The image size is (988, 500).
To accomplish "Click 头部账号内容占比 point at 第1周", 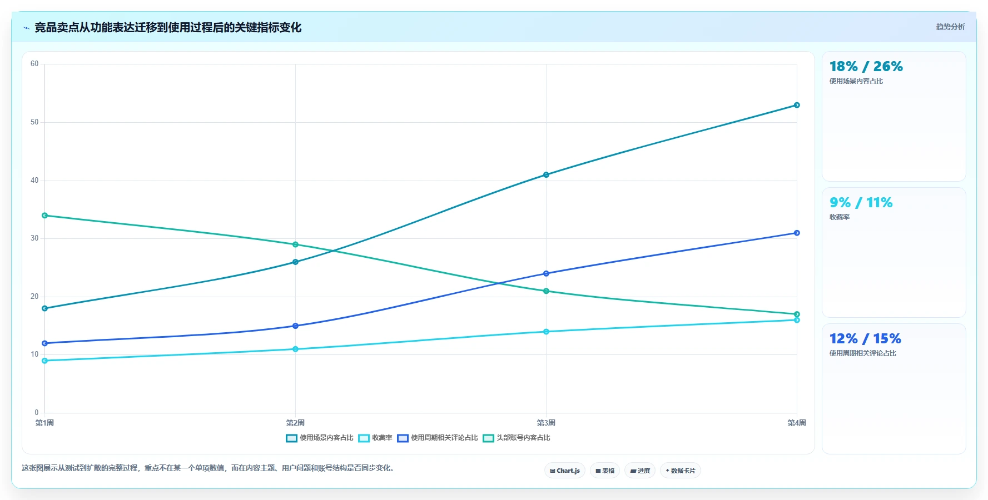I will point(45,216).
